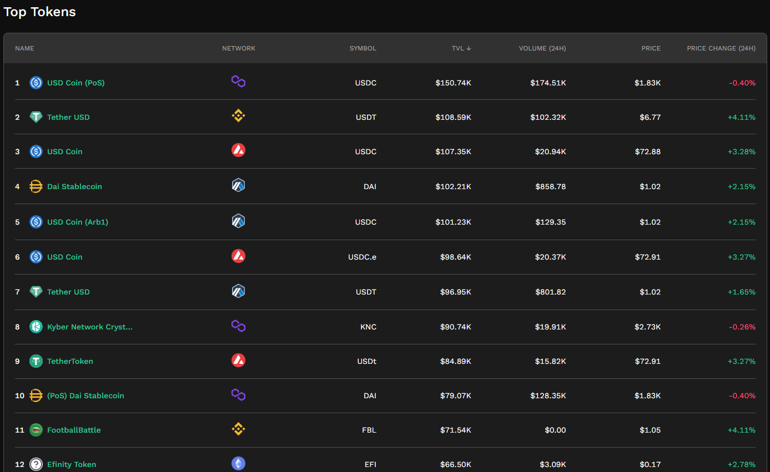Click the USDC.e symbol cell
This screenshot has height=472, width=770.
coord(362,257)
